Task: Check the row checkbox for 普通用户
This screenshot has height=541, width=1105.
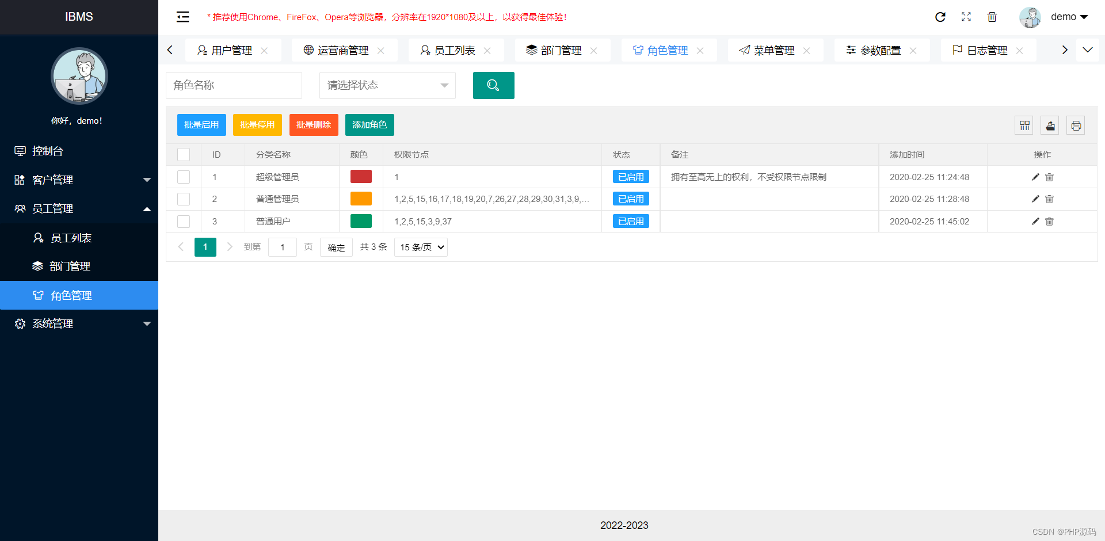Action: point(184,221)
